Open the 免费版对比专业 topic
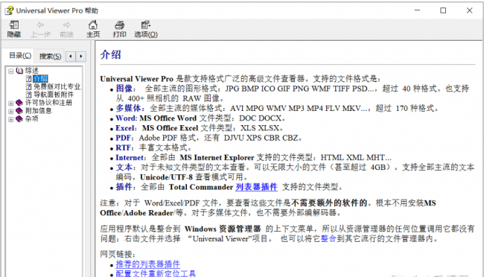This screenshot has width=484, height=277. pyautogui.click(x=57, y=86)
